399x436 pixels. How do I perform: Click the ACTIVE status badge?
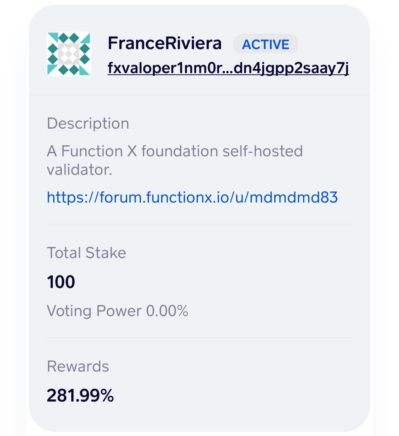click(266, 44)
